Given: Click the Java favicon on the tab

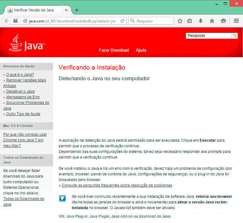Looking at the screenshot, I should (x=10, y=10).
